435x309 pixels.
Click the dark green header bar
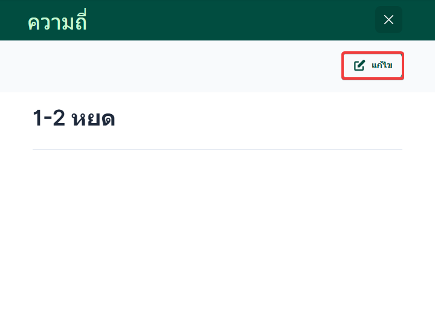[230, 20]
